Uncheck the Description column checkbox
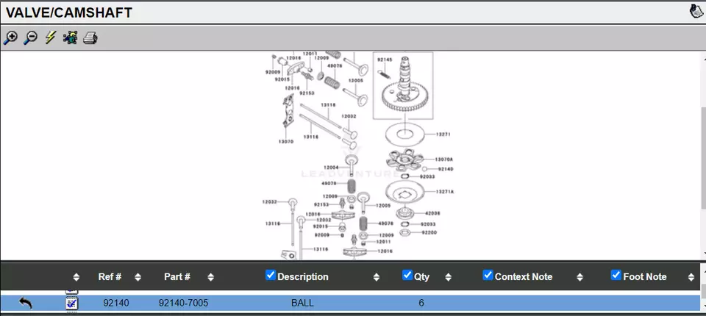 click(271, 276)
